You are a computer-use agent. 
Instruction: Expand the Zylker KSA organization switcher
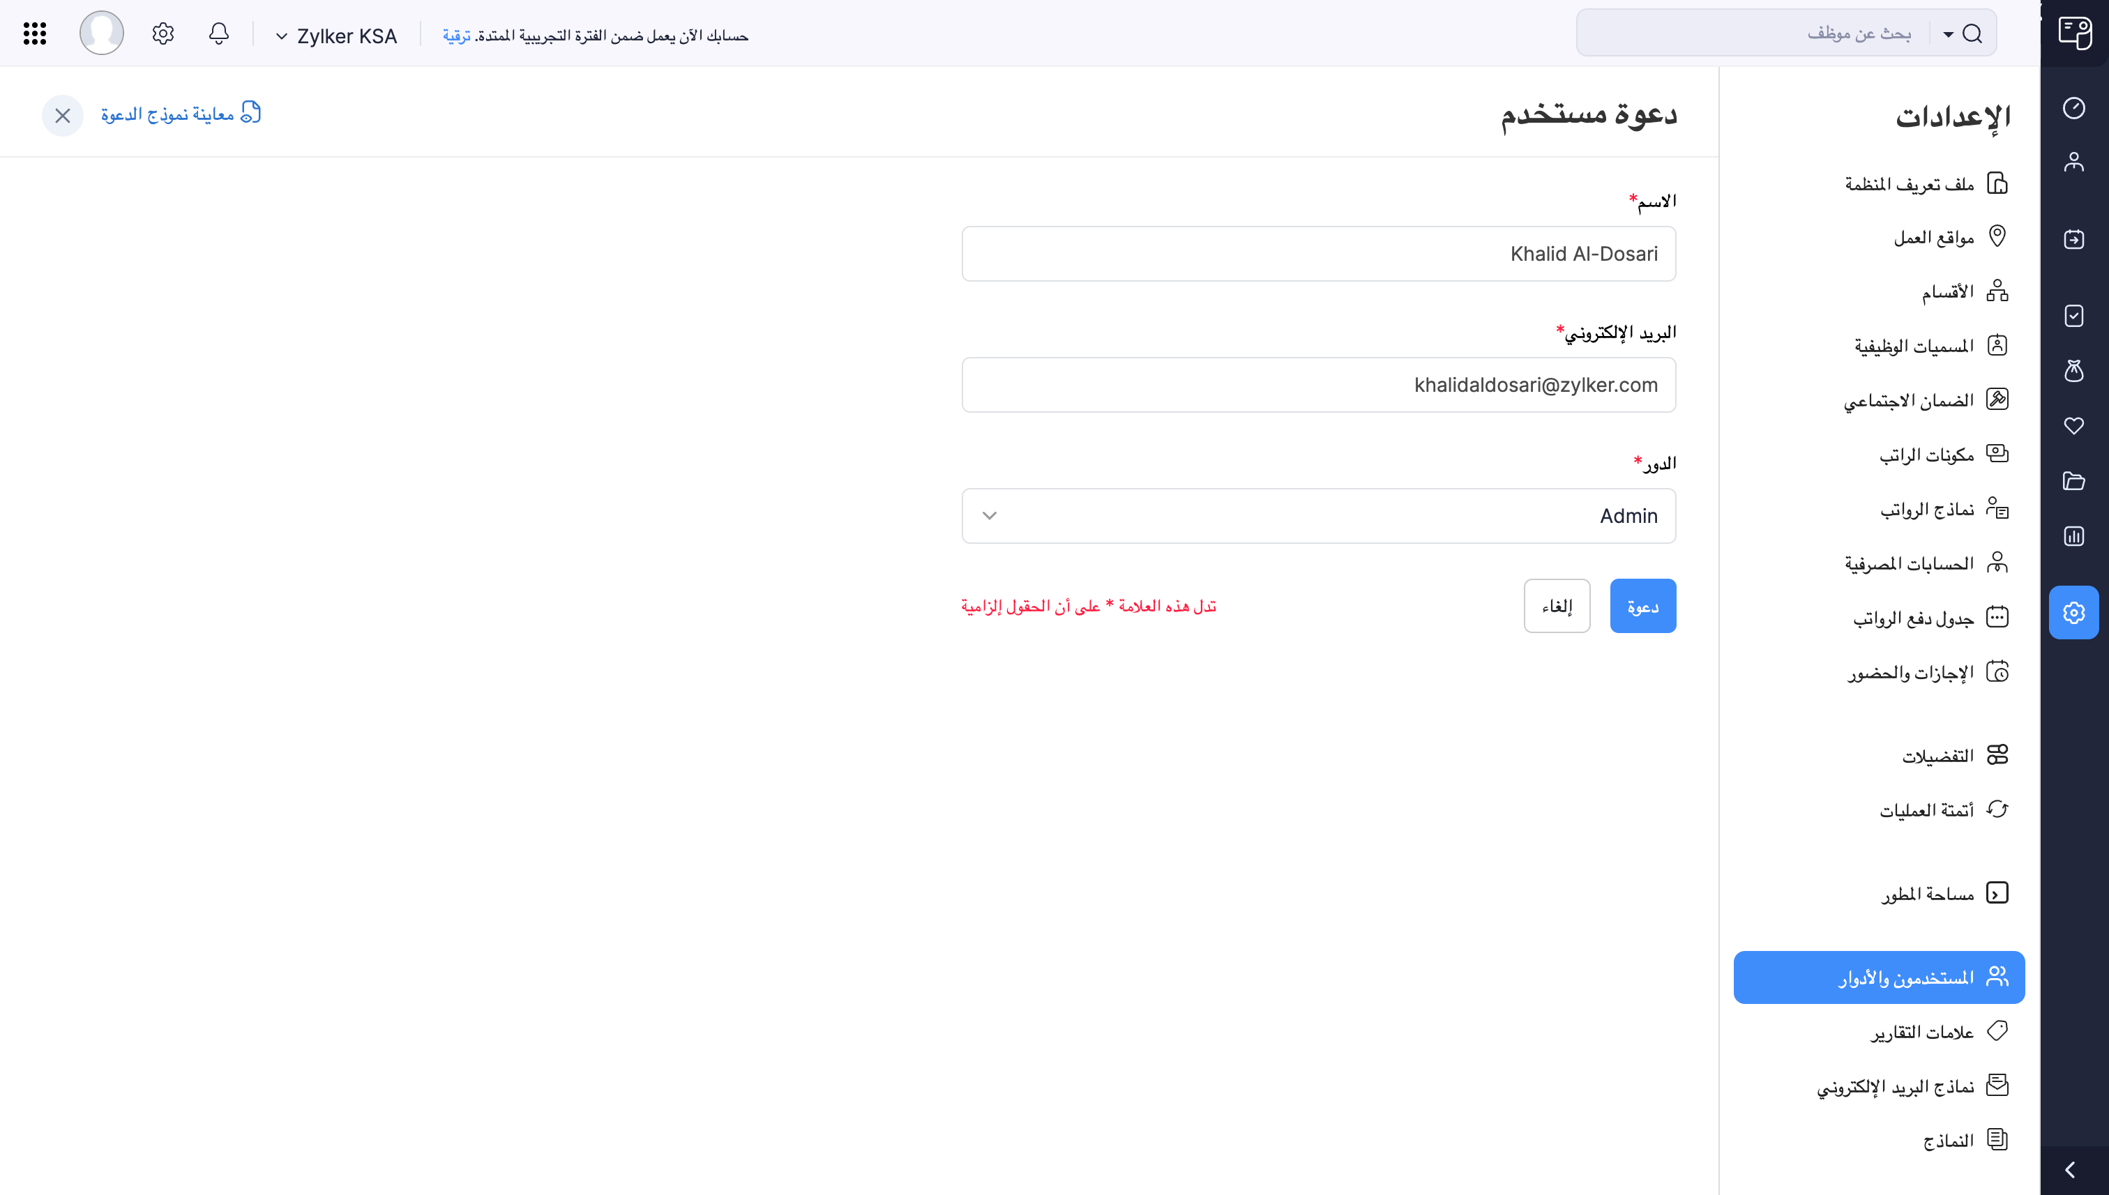pos(337,36)
